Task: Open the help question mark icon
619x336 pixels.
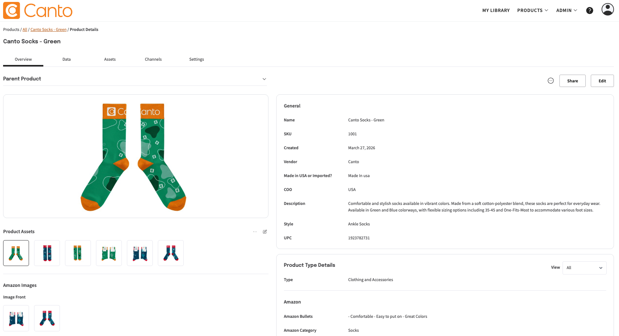Action: [590, 10]
